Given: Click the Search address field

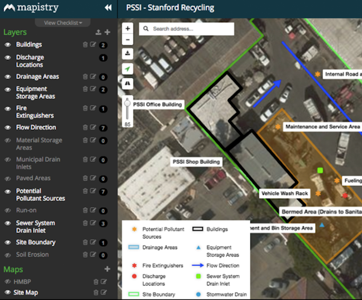Looking at the screenshot, I should coord(186,29).
